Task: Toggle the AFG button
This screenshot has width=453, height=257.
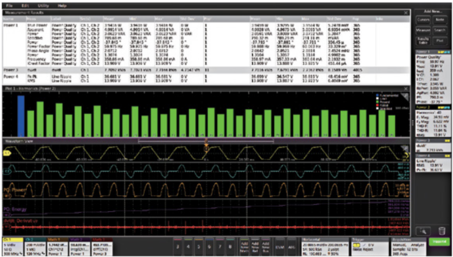Action: coord(292,247)
